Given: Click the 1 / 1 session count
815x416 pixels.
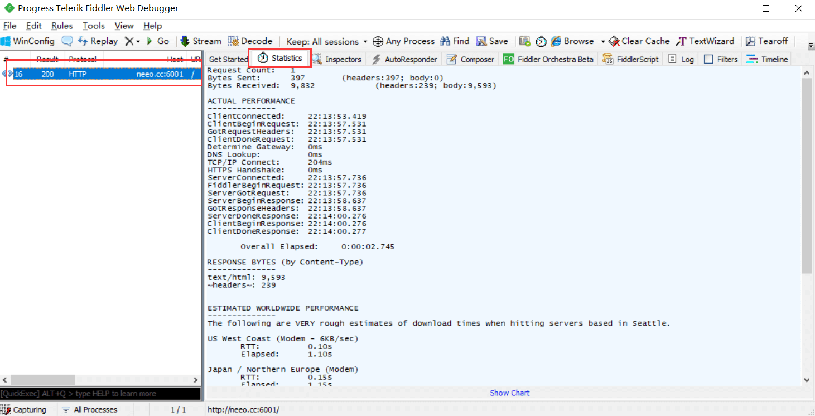Looking at the screenshot, I should click(178, 409).
